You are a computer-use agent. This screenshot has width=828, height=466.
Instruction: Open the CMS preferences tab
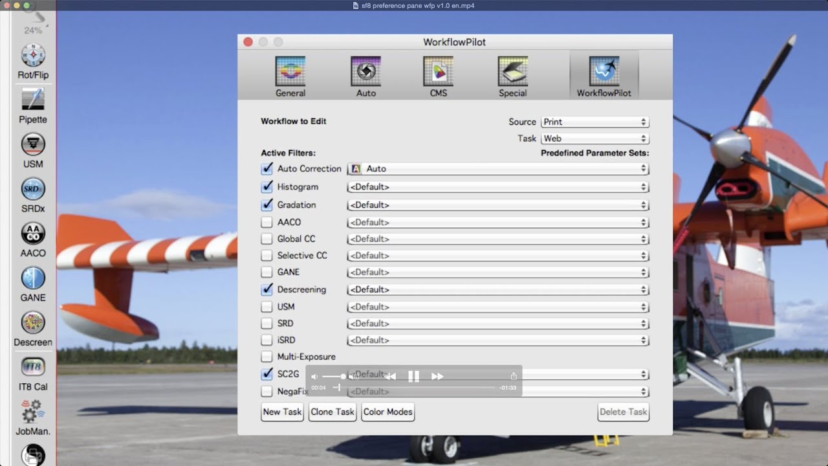click(x=438, y=76)
